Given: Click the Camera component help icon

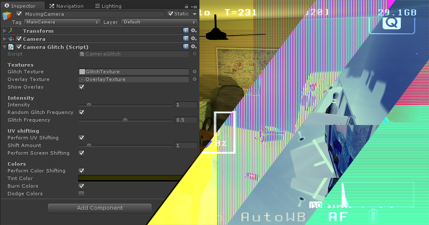Looking at the screenshot, I should tap(186, 39).
